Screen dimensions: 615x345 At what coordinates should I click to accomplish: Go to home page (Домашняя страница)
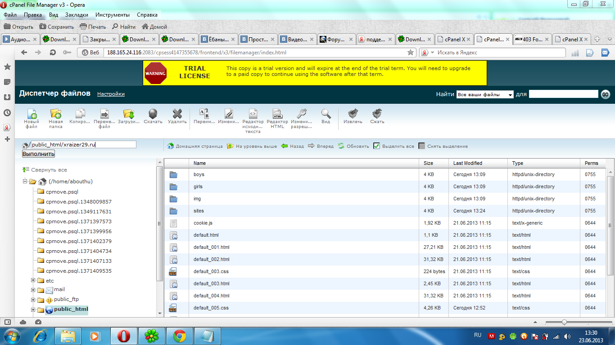(x=195, y=146)
